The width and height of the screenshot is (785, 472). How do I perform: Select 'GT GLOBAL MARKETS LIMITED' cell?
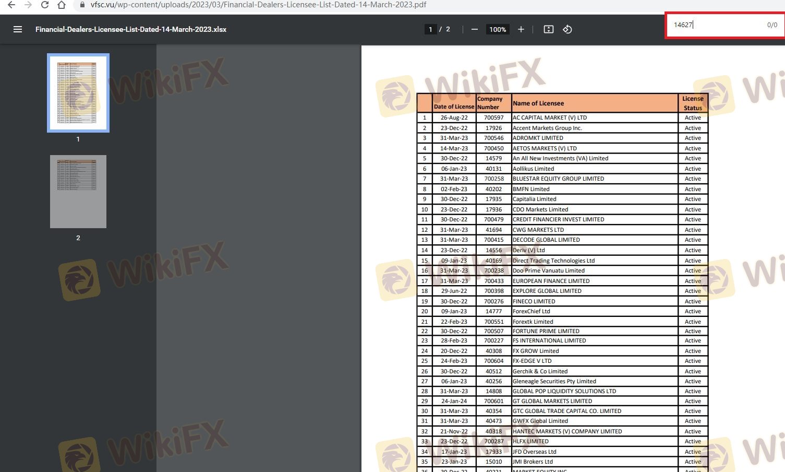tap(595, 401)
